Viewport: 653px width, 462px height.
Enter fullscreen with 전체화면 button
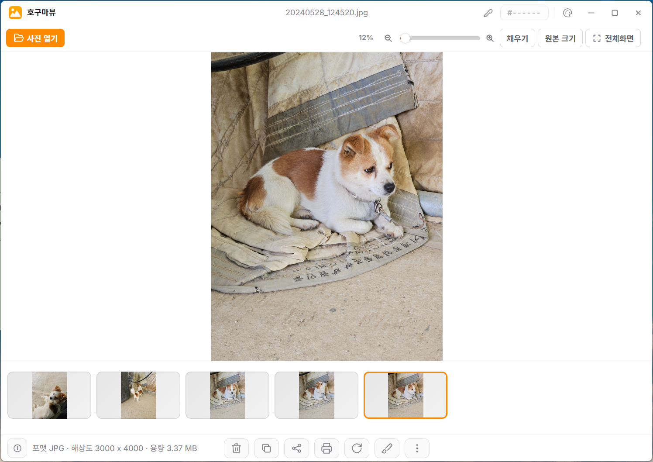coord(613,38)
